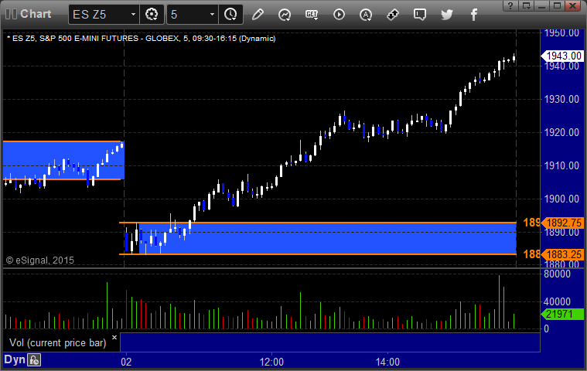Open the question mark help button
587x371 pixels.
510,5
